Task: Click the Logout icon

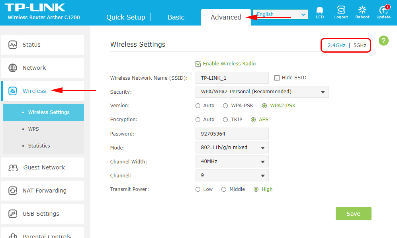Action: coord(341,11)
